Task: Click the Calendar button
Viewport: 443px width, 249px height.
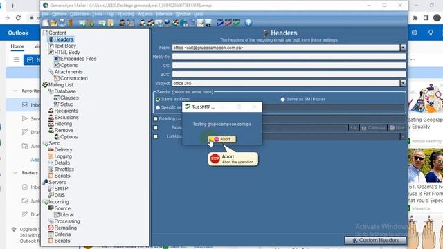Action: [x=373, y=128]
